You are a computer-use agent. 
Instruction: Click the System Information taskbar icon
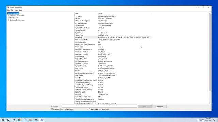[42, 120]
